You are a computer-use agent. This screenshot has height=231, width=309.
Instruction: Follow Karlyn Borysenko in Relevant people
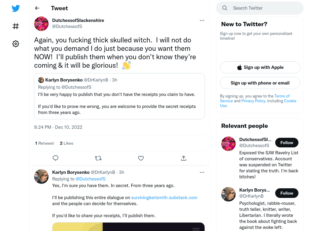pos(287,193)
